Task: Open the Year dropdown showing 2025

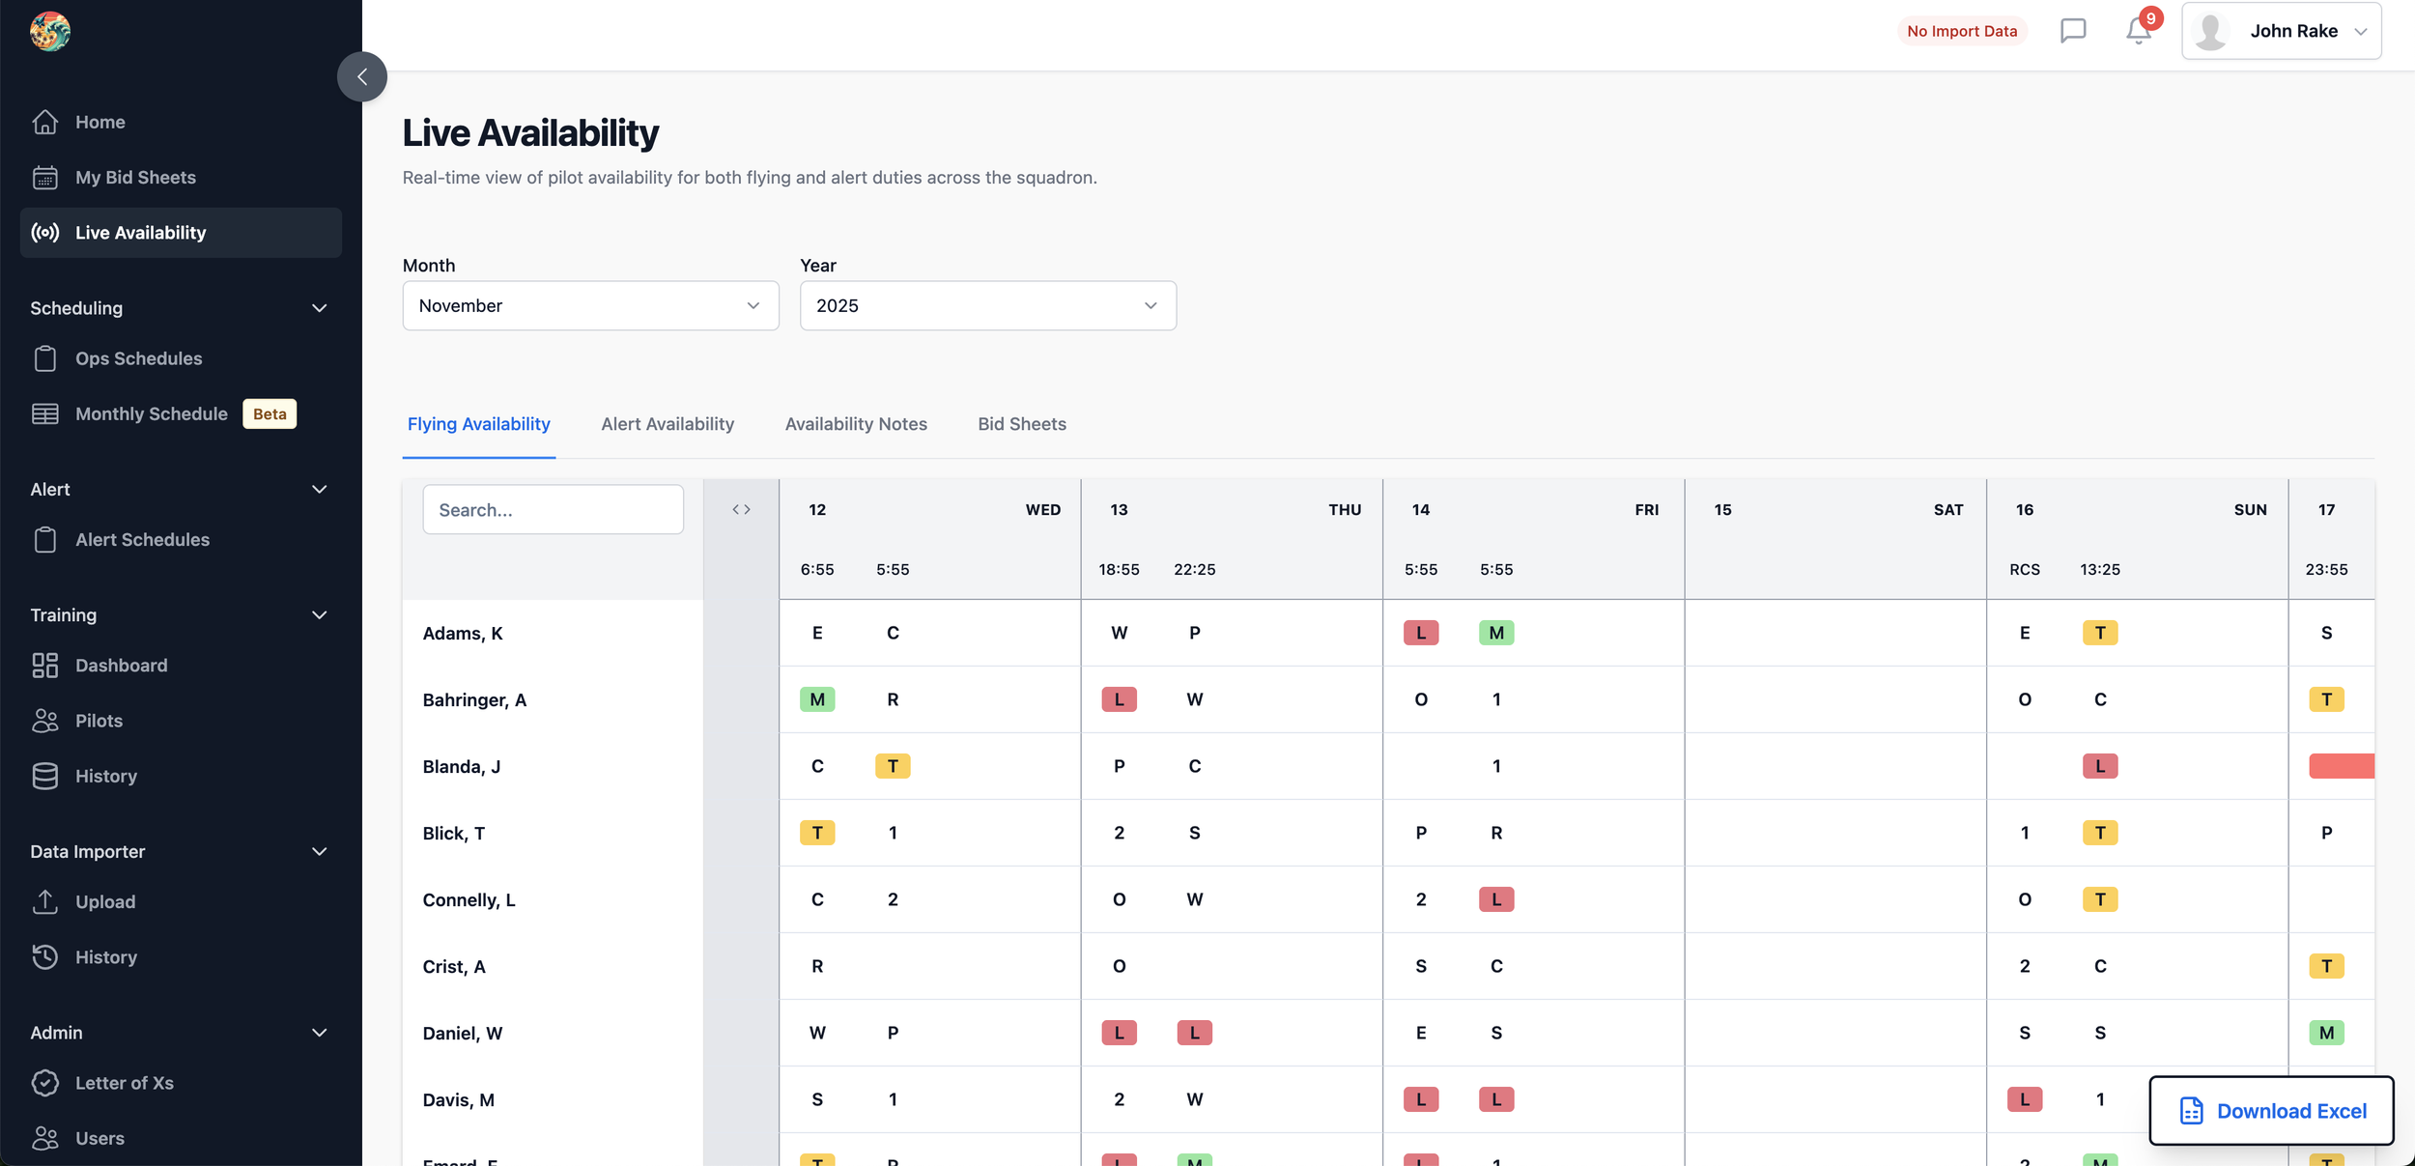Action: [x=987, y=306]
